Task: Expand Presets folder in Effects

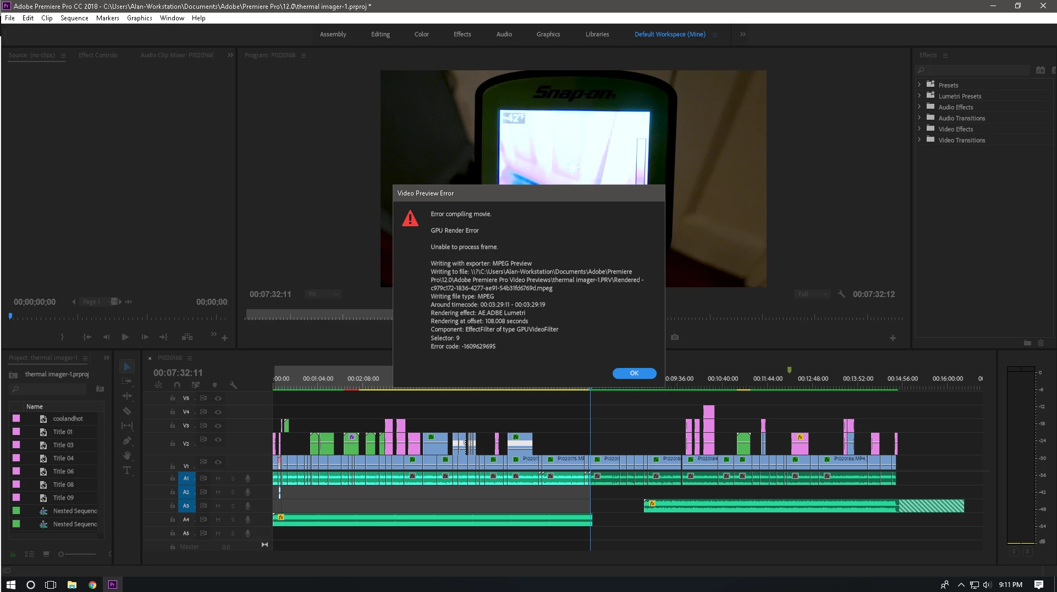Action: click(x=919, y=85)
